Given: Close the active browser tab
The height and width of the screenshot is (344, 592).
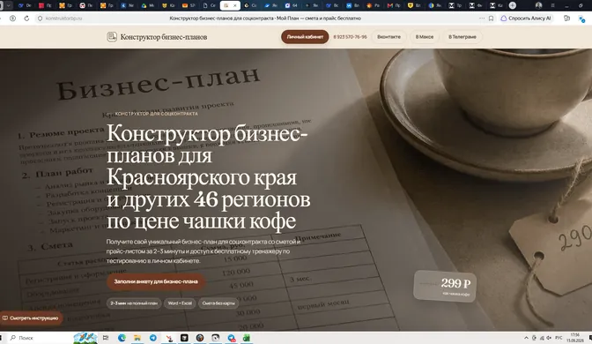Looking at the screenshot, I should [x=235, y=5].
